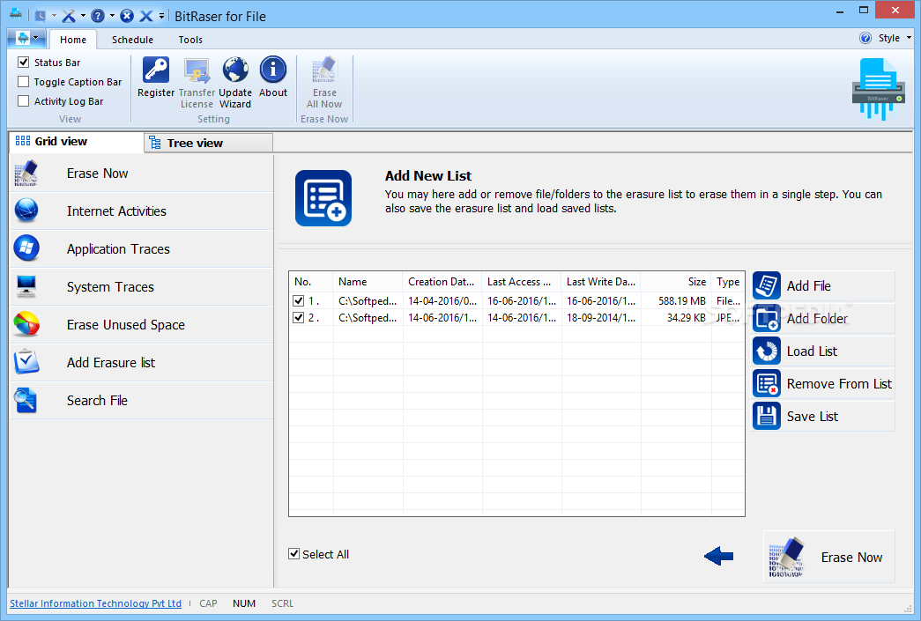Viewport: 921px width, 621px height.
Task: Open Transfer License from the ribbon
Action: 197,82
